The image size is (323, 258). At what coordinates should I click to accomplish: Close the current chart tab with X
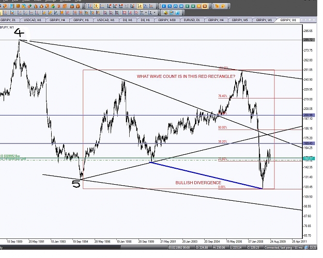pyautogui.click(x=314, y=20)
